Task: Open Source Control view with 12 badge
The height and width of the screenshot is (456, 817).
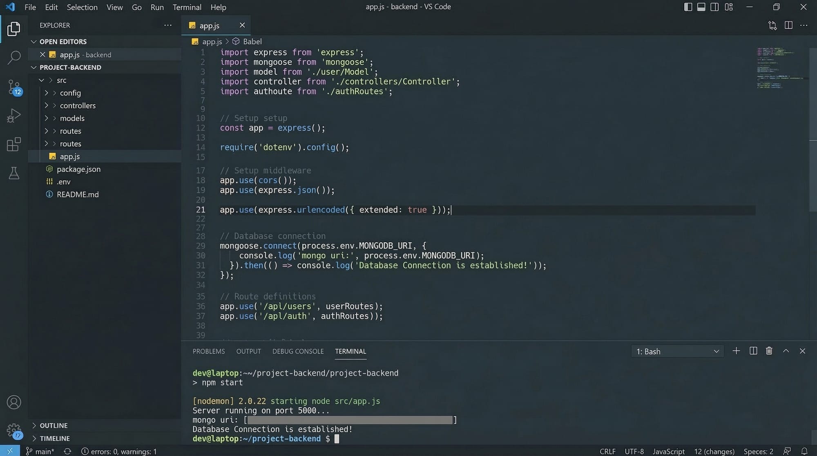Action: 14,87
